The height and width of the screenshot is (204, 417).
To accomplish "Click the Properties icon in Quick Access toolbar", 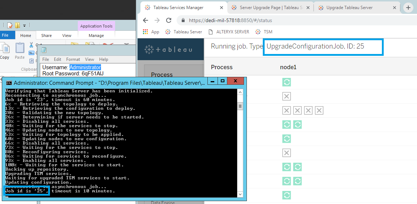I will [x=10, y=25].
